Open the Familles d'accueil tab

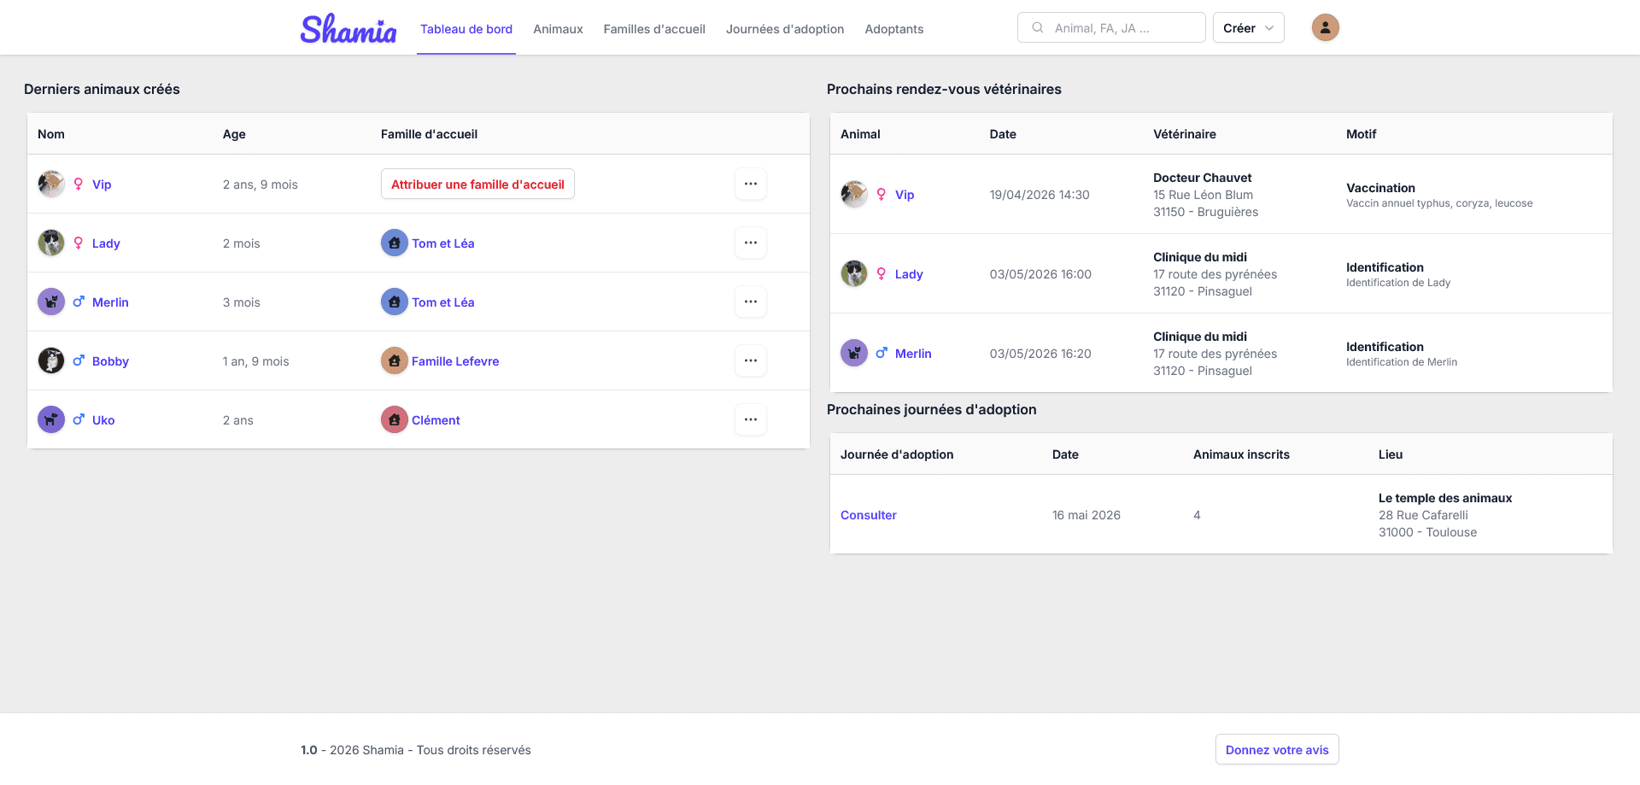(x=654, y=29)
